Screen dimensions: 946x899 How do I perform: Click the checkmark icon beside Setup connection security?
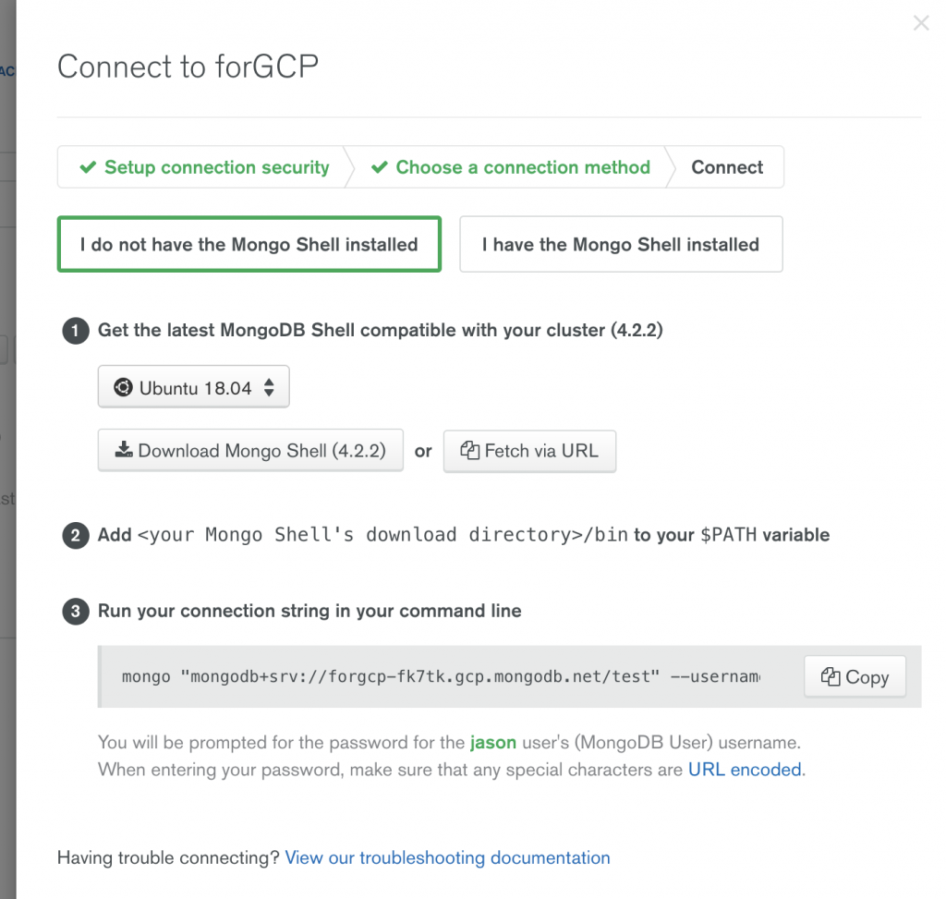point(88,167)
